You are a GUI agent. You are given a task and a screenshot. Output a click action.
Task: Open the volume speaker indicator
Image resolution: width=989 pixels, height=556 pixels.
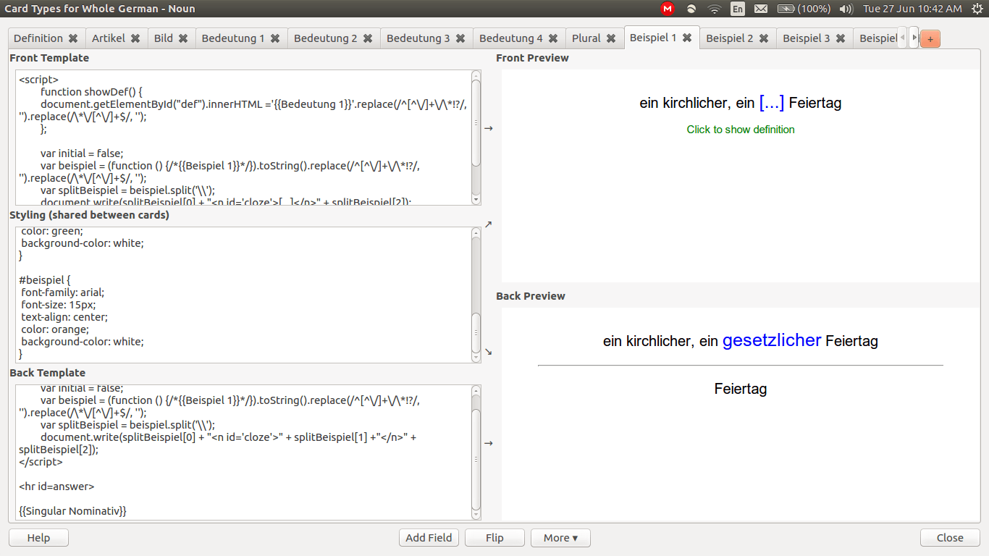click(x=846, y=9)
